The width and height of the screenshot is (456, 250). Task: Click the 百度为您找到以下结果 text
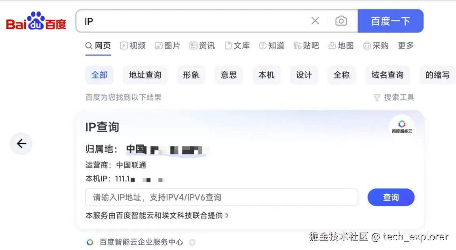(x=123, y=97)
